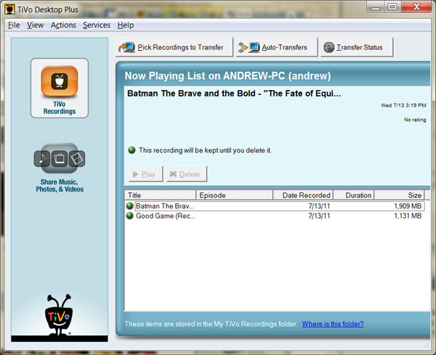436x355 pixels.
Task: Close the TiVo Desktop Plus window
Action: [x=416, y=7]
